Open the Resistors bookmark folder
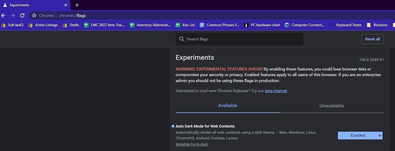395x151 pixels. (x=377, y=25)
